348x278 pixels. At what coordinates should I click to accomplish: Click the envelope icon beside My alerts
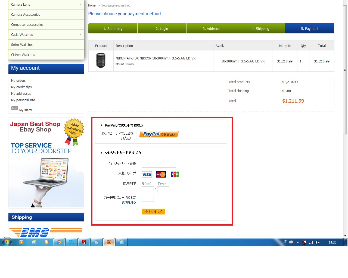15,108
